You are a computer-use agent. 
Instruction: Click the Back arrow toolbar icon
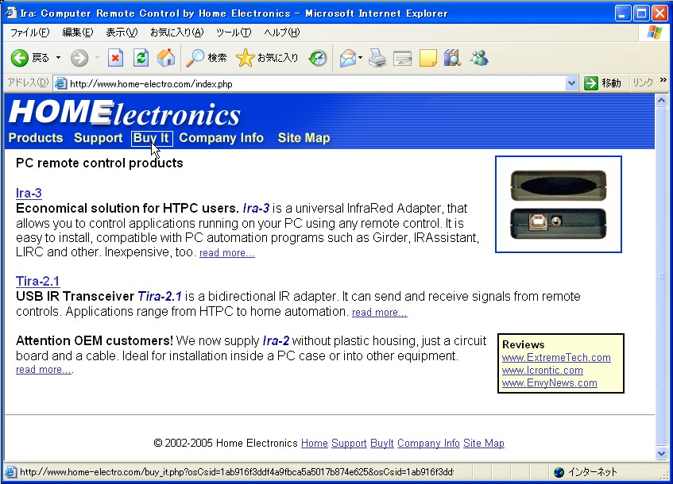pos(19,58)
